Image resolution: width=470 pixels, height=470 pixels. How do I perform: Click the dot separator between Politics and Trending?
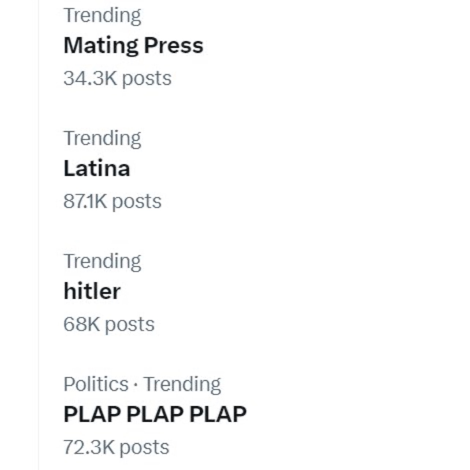click(136, 385)
